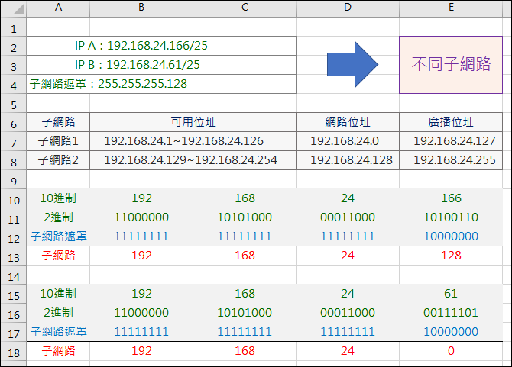Screen dimensions: 512x367
Task: Click network address cell 192.168.24.0
Action: click(348, 141)
